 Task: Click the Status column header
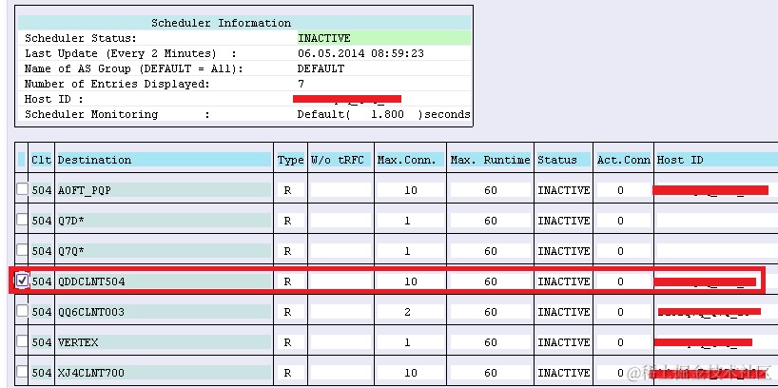[x=564, y=160]
